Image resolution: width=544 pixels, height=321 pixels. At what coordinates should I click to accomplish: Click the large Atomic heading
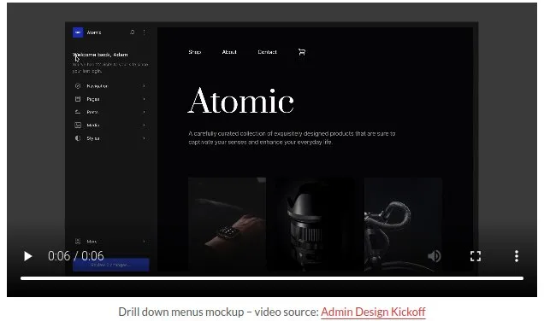point(240,101)
